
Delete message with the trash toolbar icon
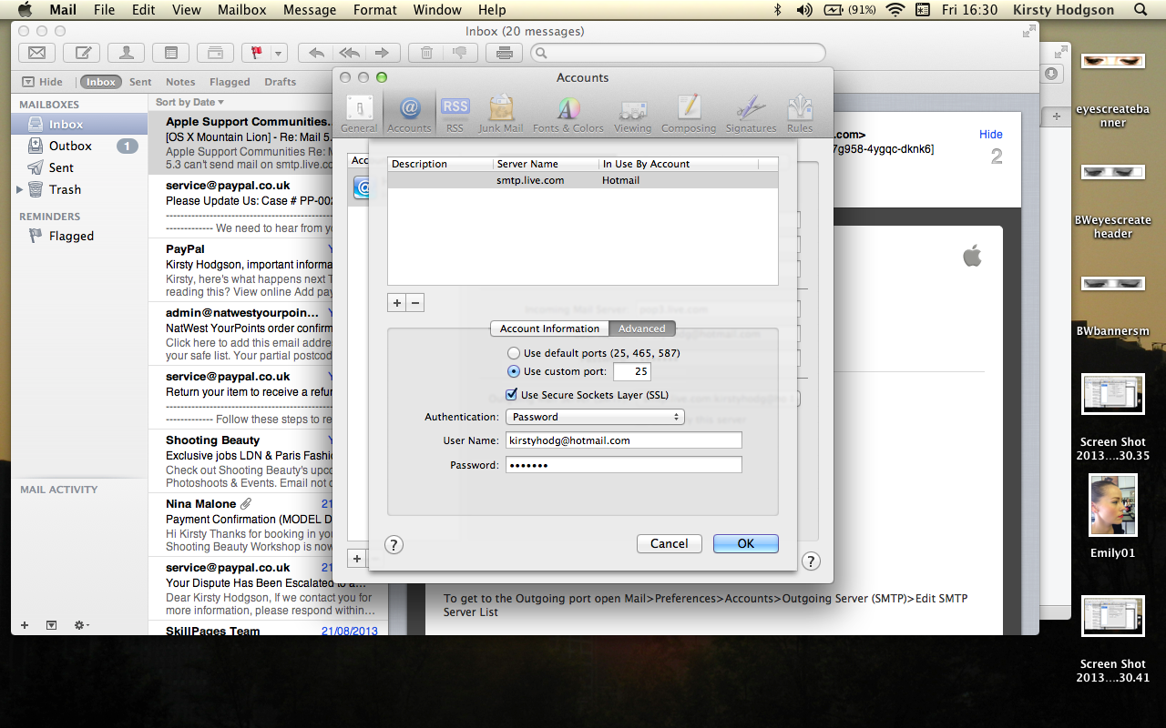(x=425, y=53)
